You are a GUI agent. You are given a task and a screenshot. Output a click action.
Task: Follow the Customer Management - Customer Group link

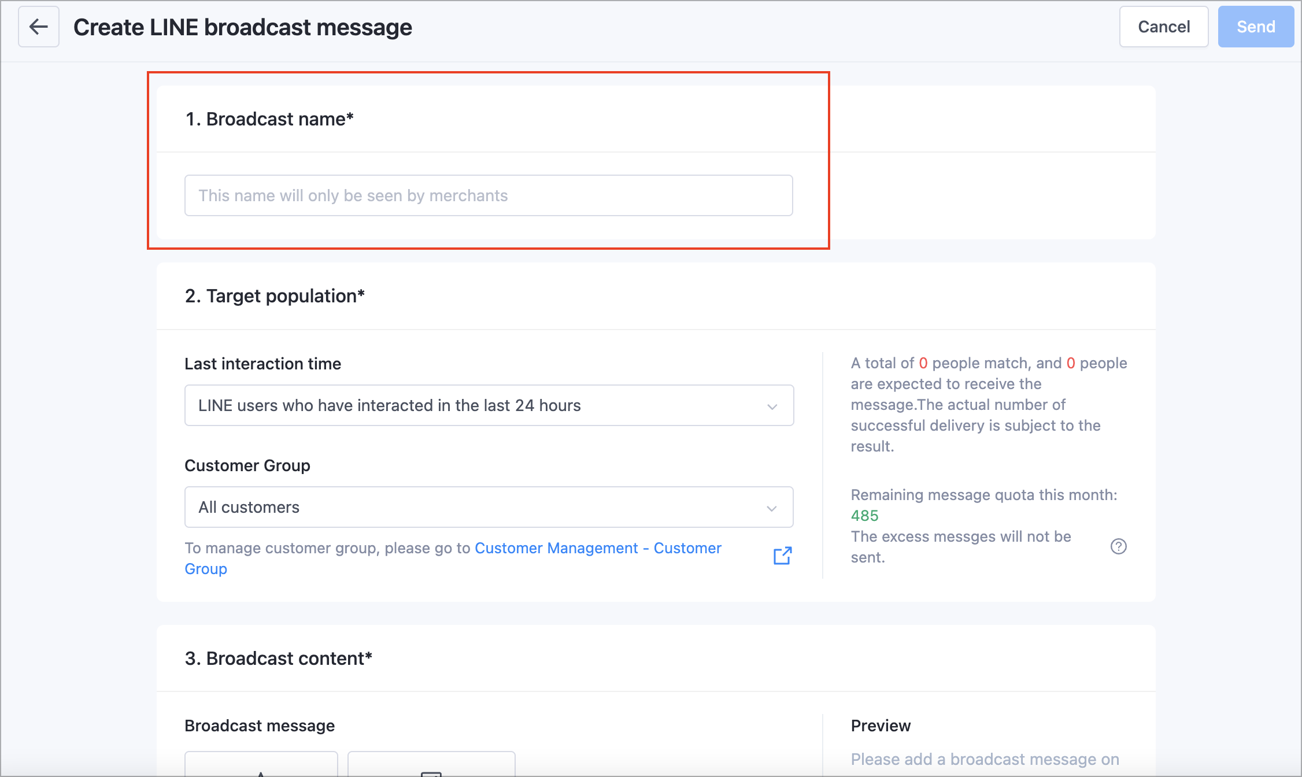tap(598, 548)
